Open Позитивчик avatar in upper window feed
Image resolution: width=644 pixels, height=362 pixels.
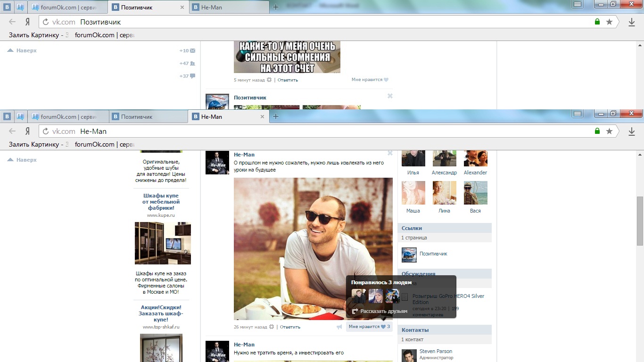[217, 101]
